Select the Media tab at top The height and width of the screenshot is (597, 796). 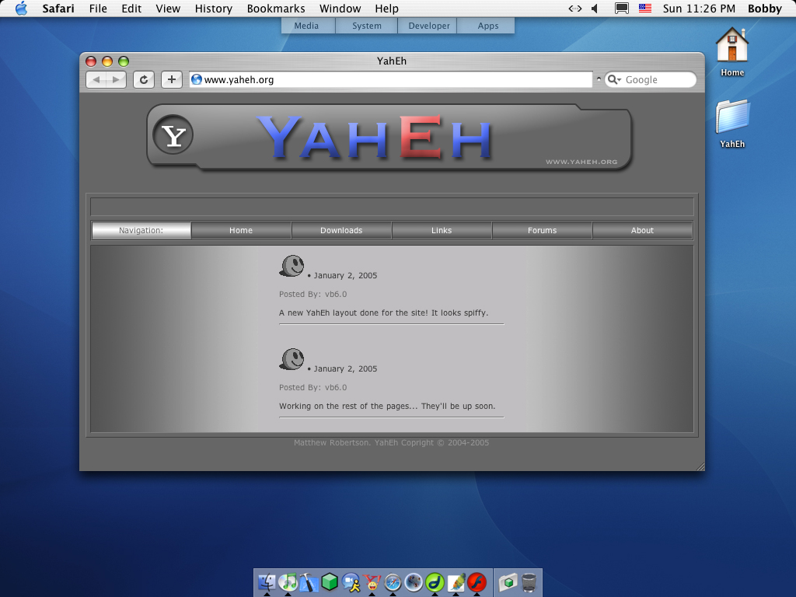(x=308, y=26)
